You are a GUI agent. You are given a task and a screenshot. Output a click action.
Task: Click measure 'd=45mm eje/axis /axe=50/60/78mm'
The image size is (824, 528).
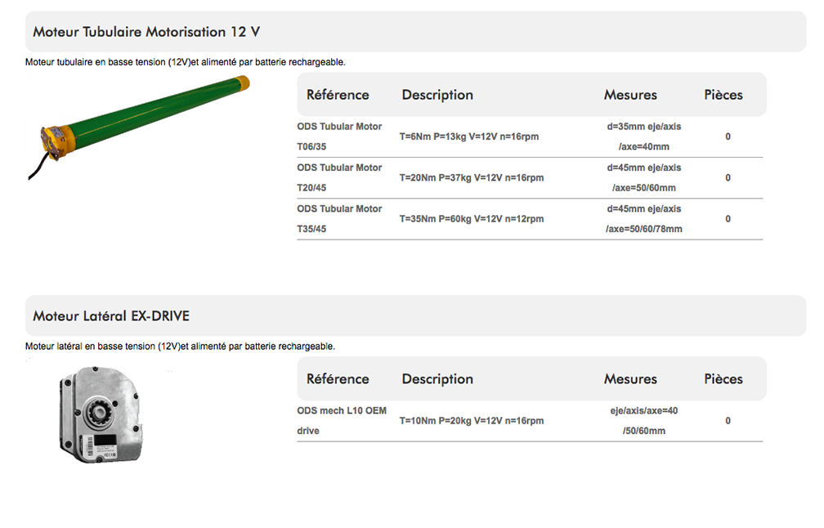[644, 218]
